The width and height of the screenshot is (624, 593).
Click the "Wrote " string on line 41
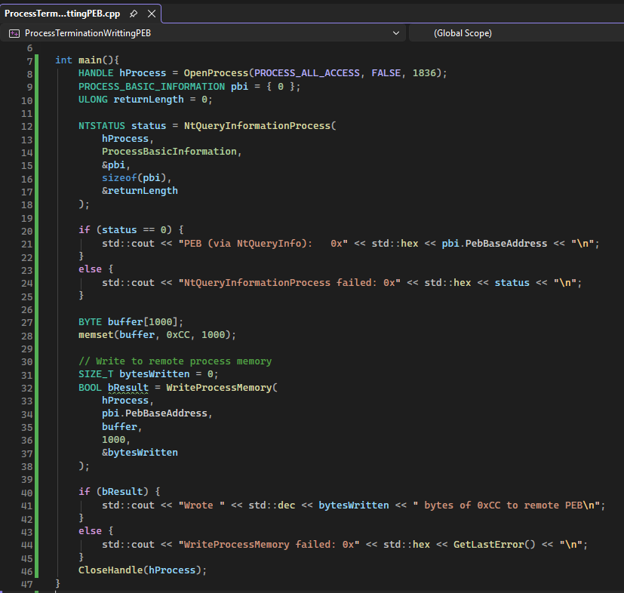201,505
